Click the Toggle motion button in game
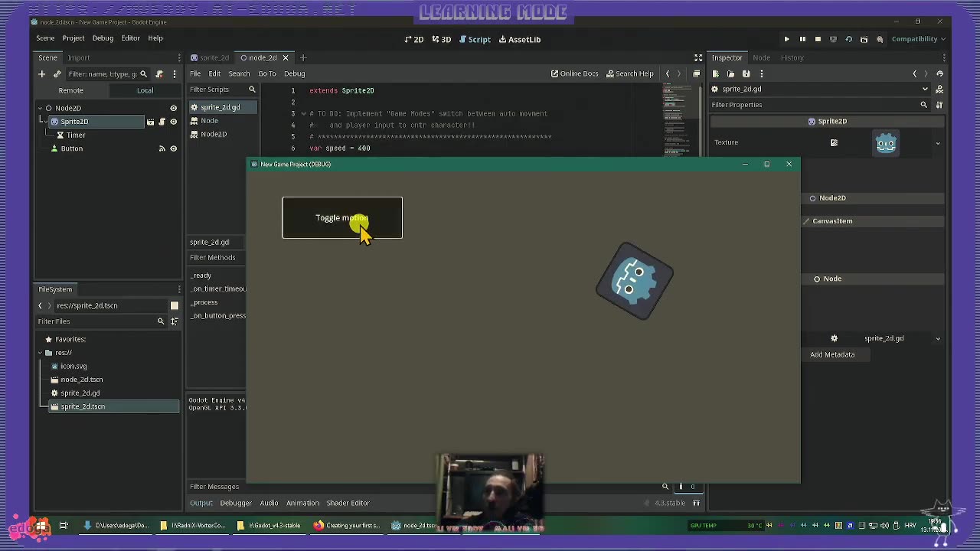Image resolution: width=980 pixels, height=551 pixels. click(x=342, y=218)
